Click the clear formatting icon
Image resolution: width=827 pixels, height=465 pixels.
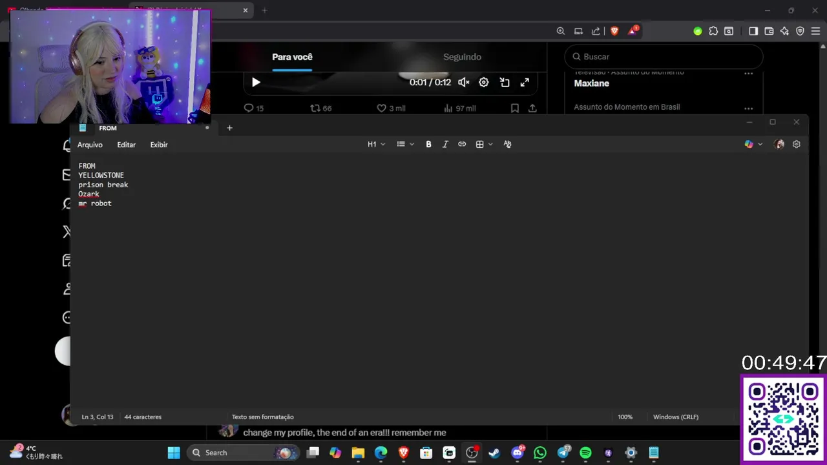507,145
